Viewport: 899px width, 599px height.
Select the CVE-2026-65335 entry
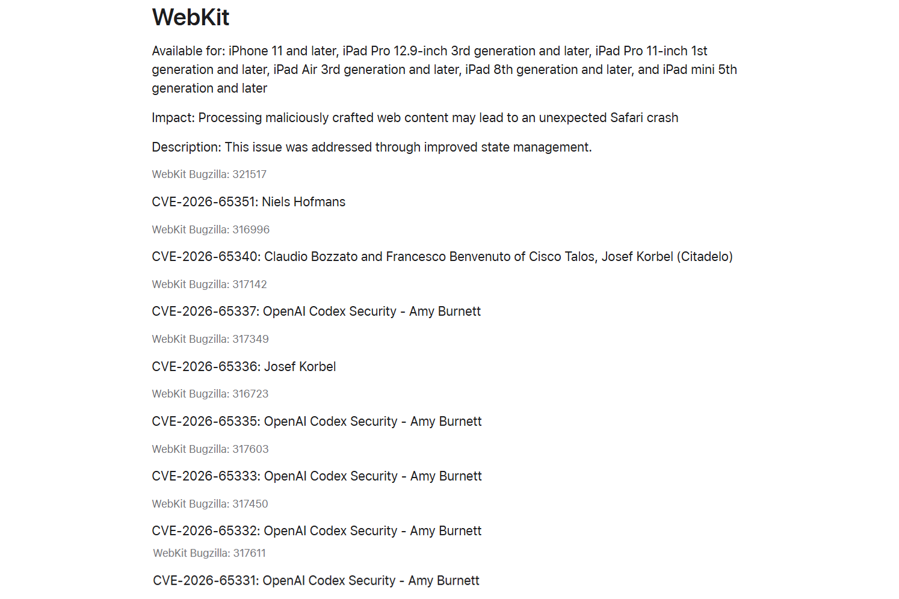click(317, 422)
